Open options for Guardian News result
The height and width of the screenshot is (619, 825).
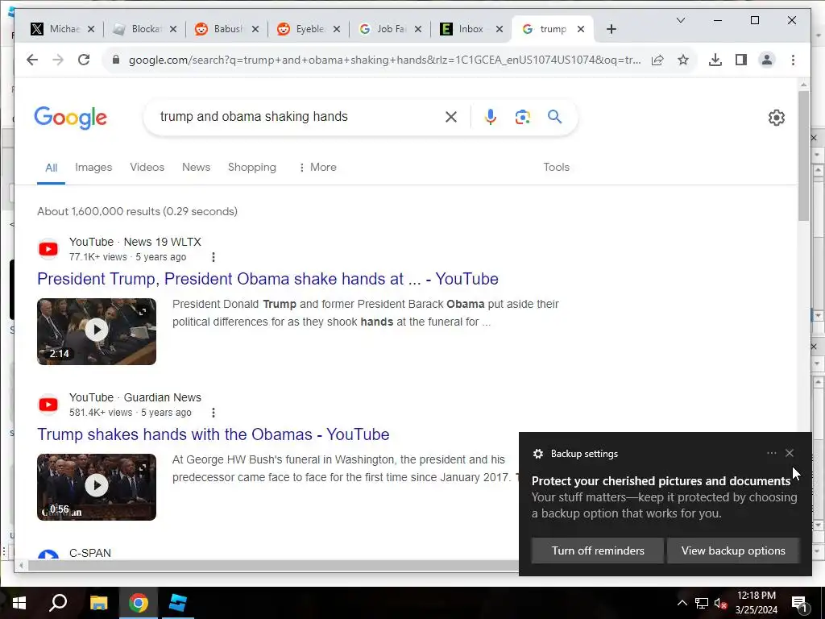(x=213, y=413)
